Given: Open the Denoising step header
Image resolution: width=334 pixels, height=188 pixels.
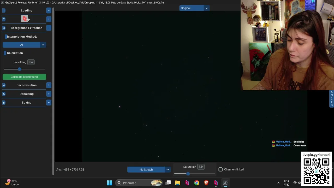Looking at the screenshot, I should (x=26, y=94).
